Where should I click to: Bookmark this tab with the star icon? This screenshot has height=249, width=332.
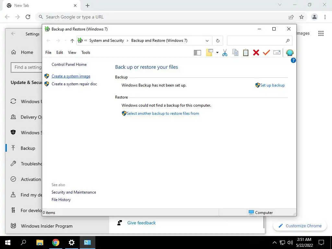point(302,17)
